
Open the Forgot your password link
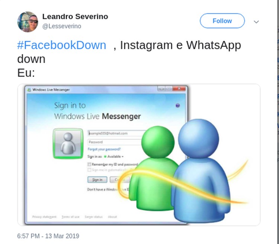click(x=104, y=149)
